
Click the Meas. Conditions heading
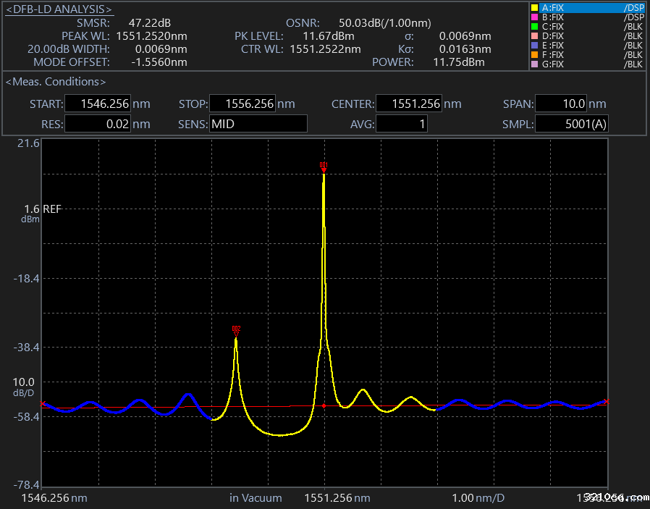point(56,82)
